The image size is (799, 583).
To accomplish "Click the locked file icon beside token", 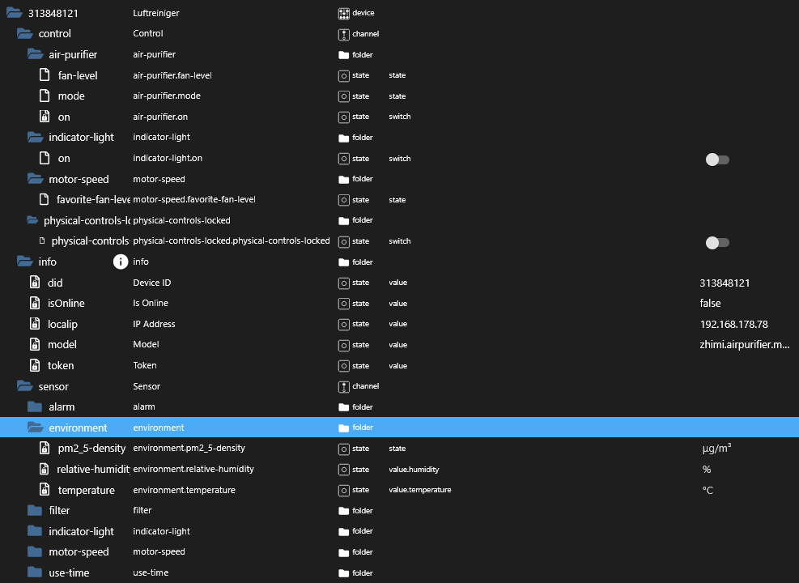I will point(35,365).
